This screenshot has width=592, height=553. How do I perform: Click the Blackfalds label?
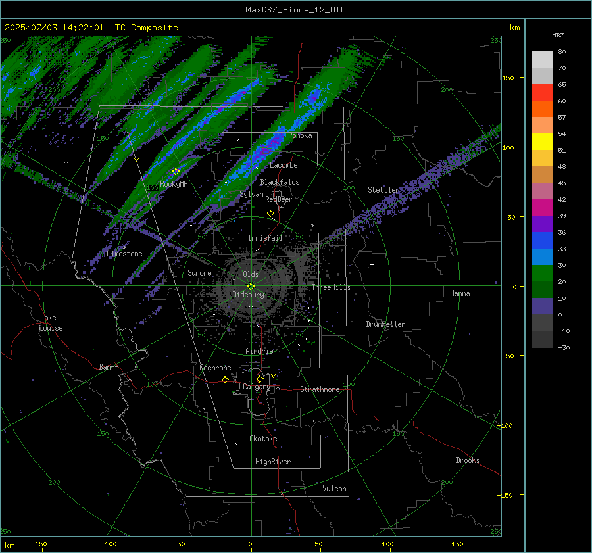(x=280, y=182)
